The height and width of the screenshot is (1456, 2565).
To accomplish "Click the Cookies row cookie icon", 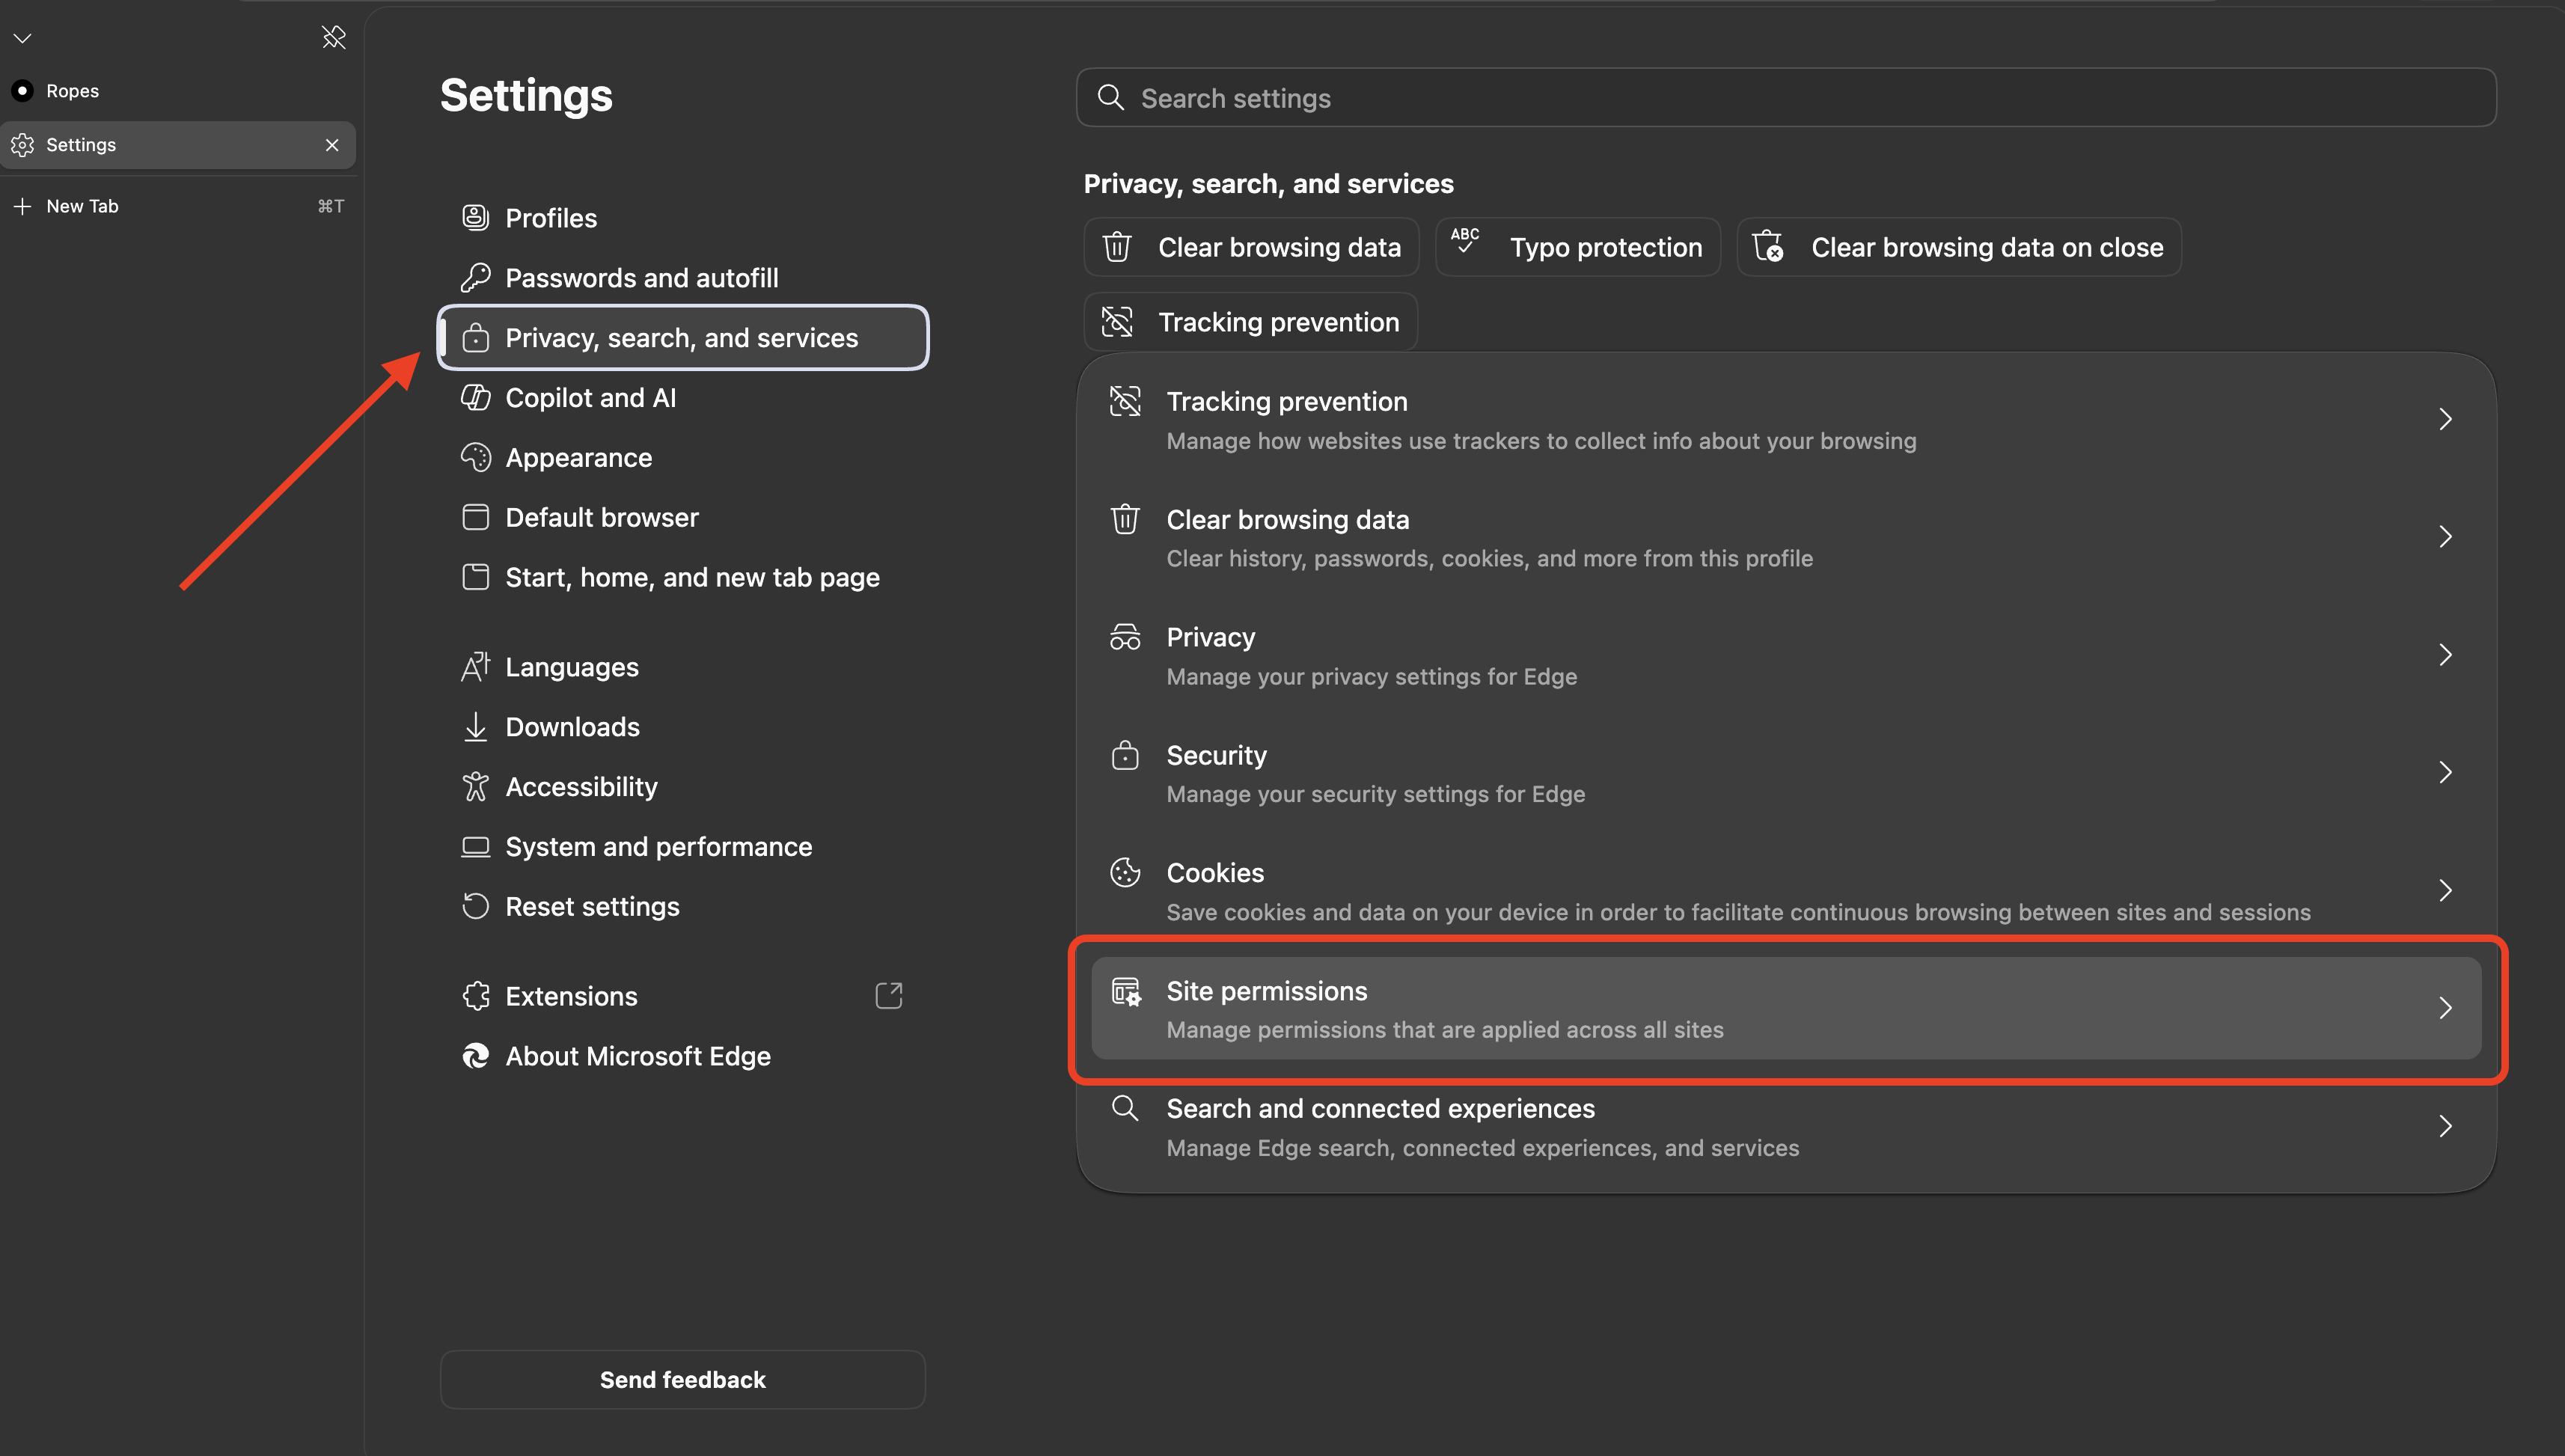I will (x=1125, y=872).
